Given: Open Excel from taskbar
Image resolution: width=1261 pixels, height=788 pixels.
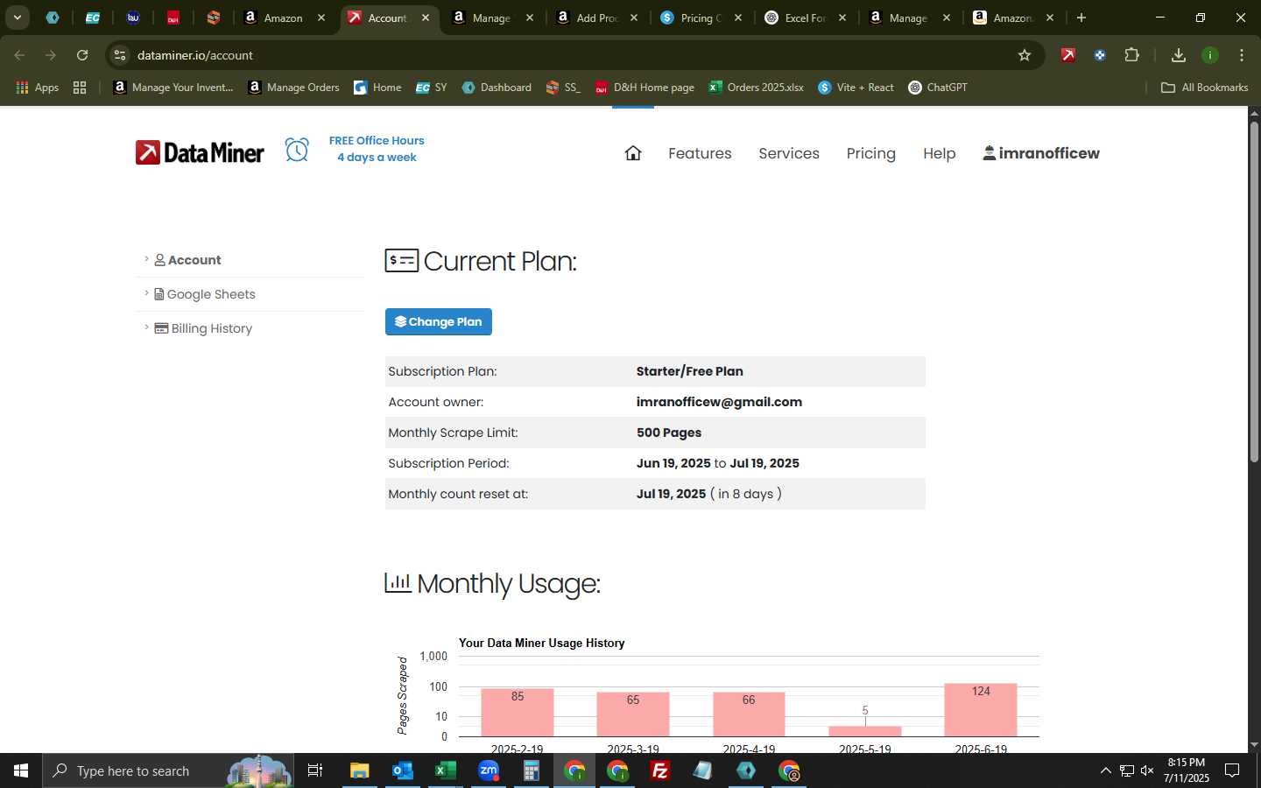Looking at the screenshot, I should pyautogui.click(x=445, y=770).
